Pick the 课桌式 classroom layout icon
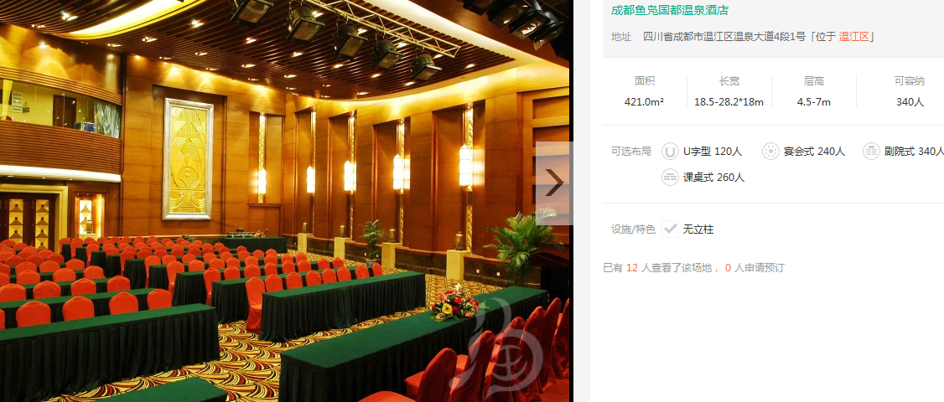The height and width of the screenshot is (402, 944). (670, 178)
